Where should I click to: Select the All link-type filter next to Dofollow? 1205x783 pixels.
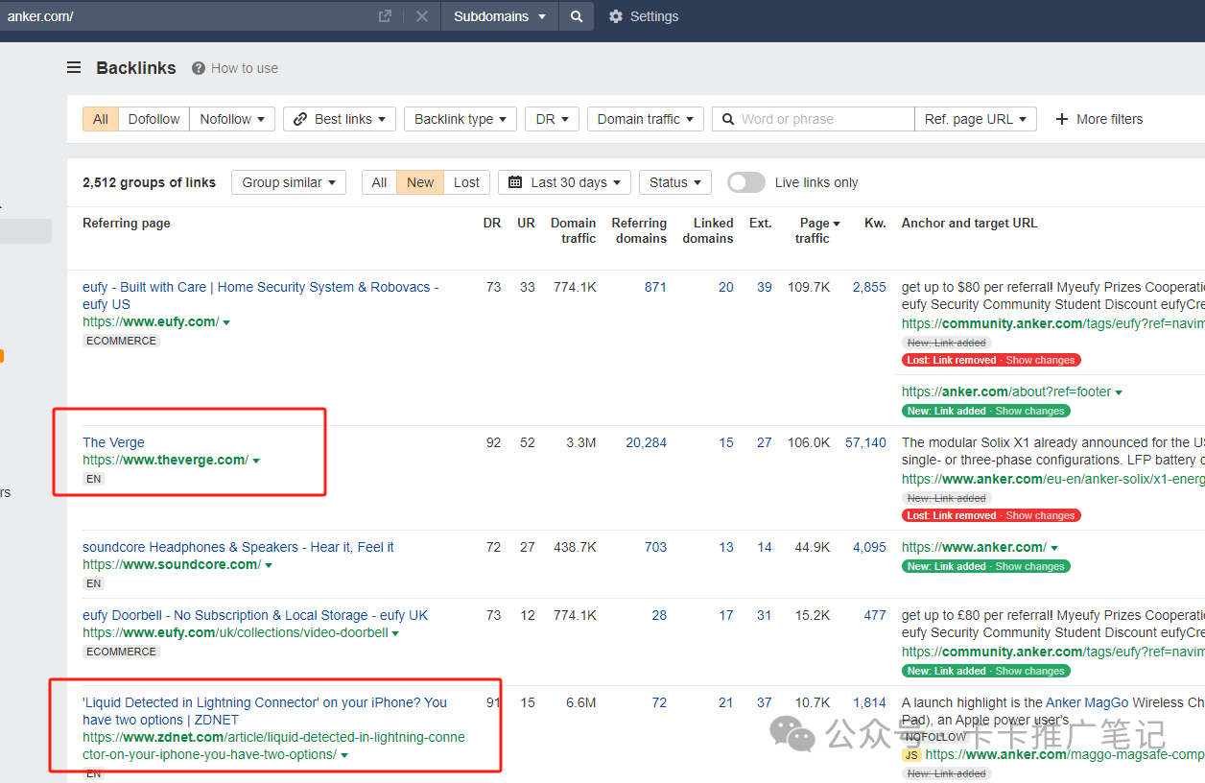[101, 119]
